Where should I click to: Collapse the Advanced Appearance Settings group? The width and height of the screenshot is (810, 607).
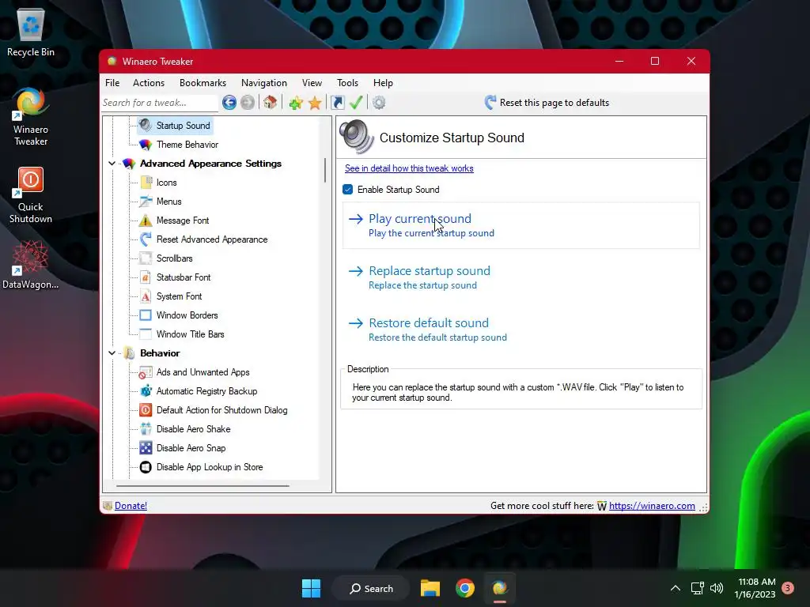[112, 164]
